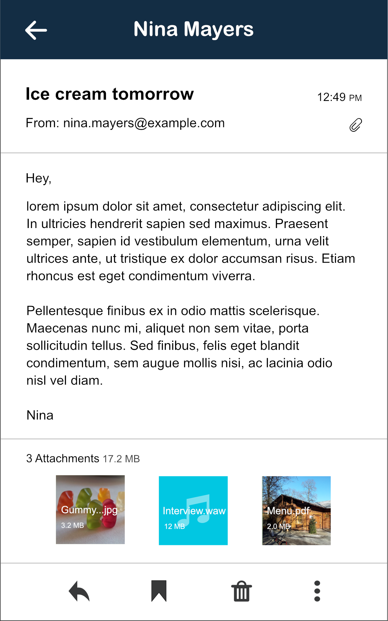Click the paperclip attachment icon
Screen dimensions: 388x621
356,125
